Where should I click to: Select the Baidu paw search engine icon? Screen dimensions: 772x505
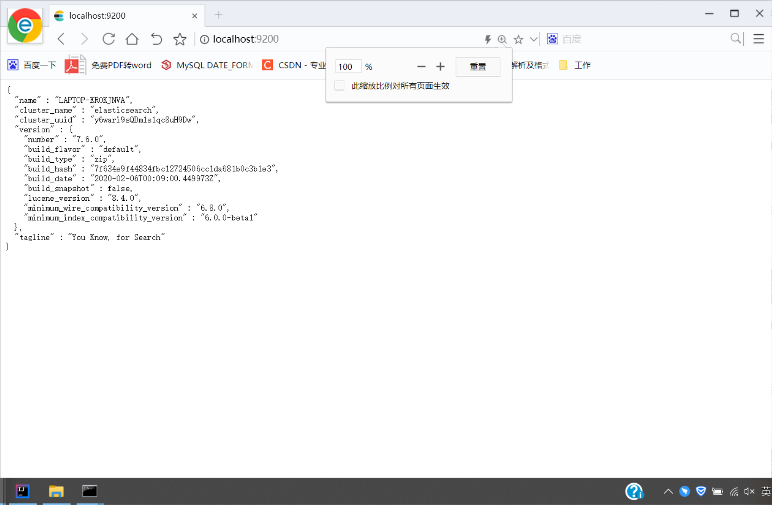[x=552, y=39]
